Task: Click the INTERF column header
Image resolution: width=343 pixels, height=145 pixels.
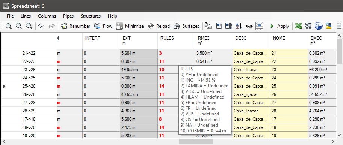Action: [x=101, y=40]
